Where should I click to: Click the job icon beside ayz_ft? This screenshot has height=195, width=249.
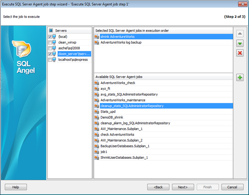pyautogui.click(x=97, y=89)
